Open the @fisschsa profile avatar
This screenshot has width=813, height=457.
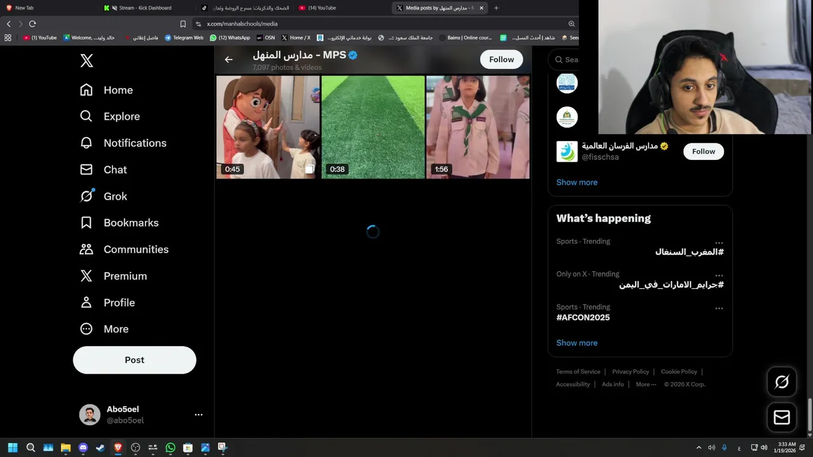point(567,152)
